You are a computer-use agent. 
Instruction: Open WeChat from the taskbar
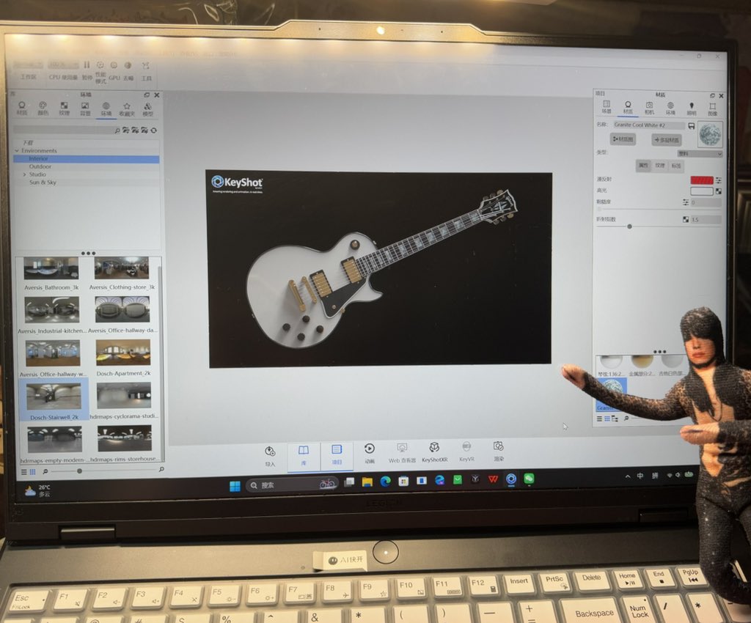click(x=529, y=479)
